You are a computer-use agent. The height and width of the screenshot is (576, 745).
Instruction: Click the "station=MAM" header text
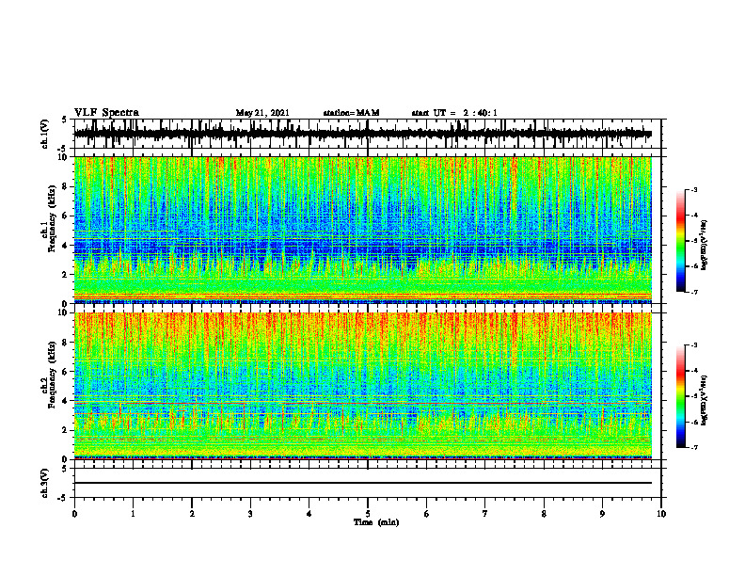352,113
